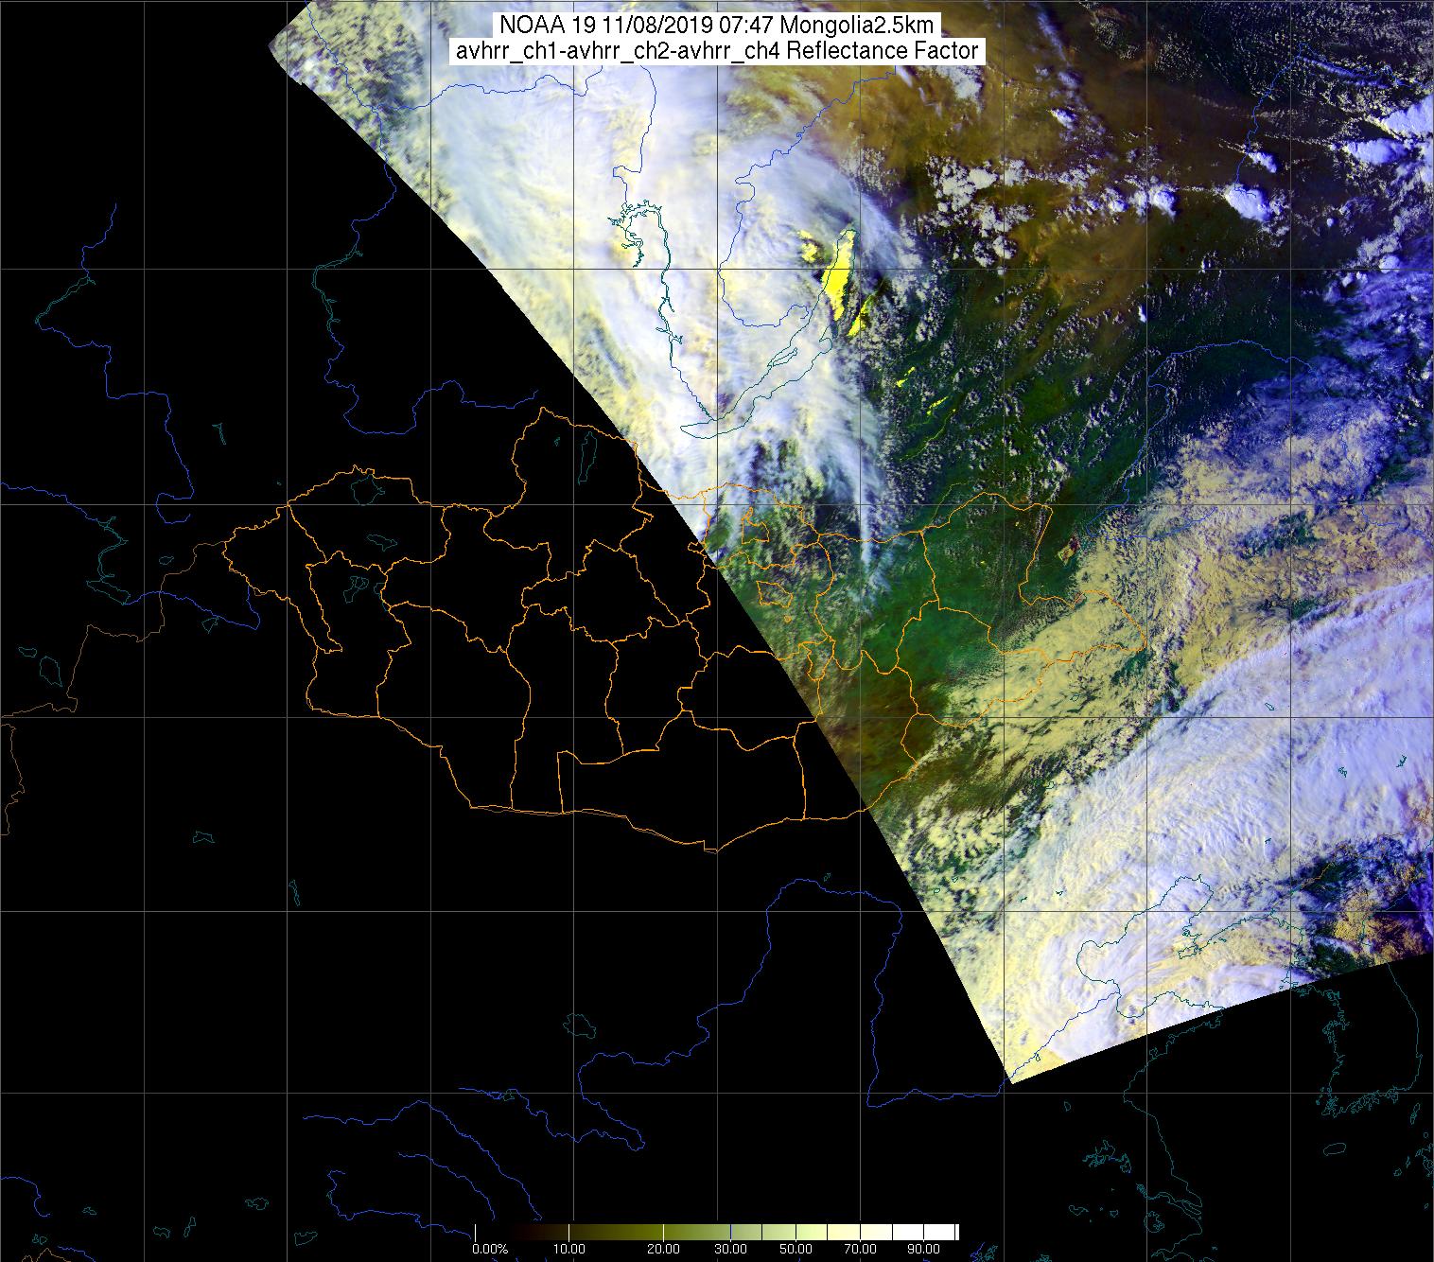The width and height of the screenshot is (1434, 1262).
Task: Click the 'avhrr_ch1-avhrr_ch2-avhrr_ch4 Reflectance Factor' label
Action: click(x=717, y=51)
